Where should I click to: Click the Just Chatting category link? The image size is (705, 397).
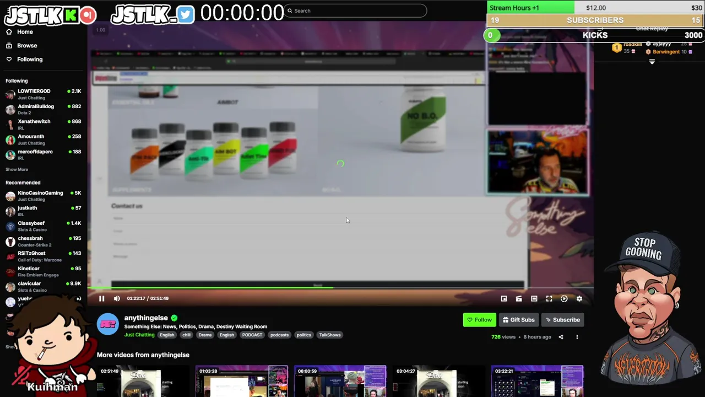coord(139,335)
